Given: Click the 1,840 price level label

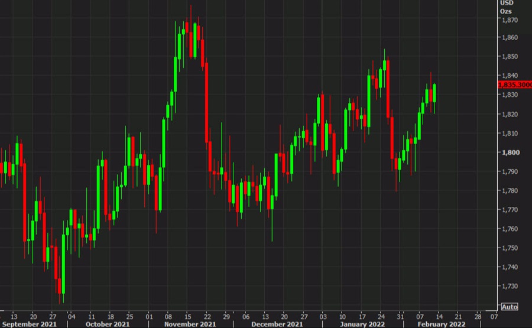Looking at the screenshot, I should [510, 75].
